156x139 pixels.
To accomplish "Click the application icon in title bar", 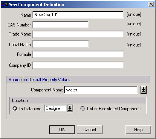I will click(x=5, y=5).
